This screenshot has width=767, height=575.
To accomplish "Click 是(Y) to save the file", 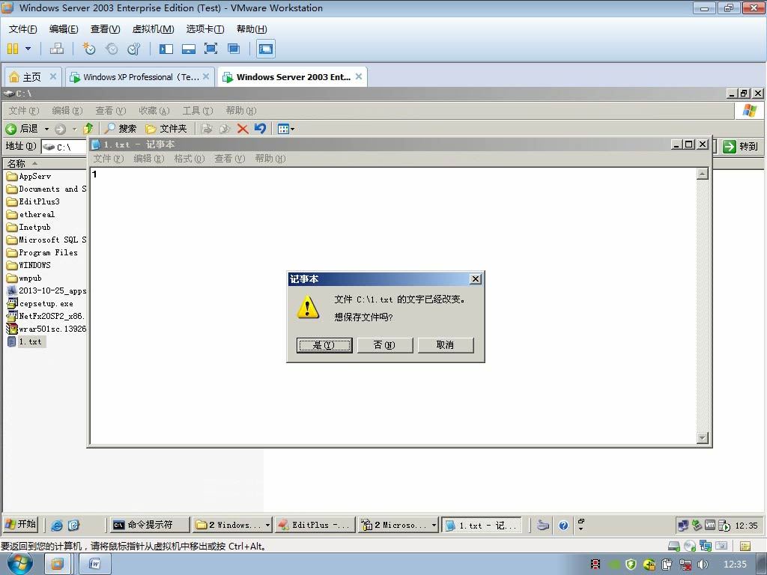I will (324, 344).
